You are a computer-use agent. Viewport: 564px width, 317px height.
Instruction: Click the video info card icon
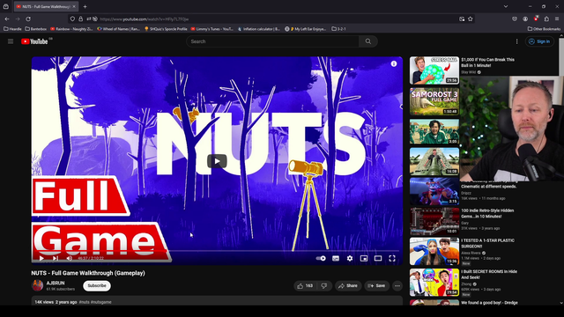(x=394, y=63)
